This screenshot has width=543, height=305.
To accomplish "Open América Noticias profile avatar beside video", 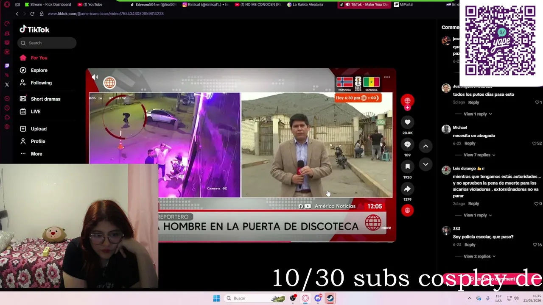I will click(407, 100).
